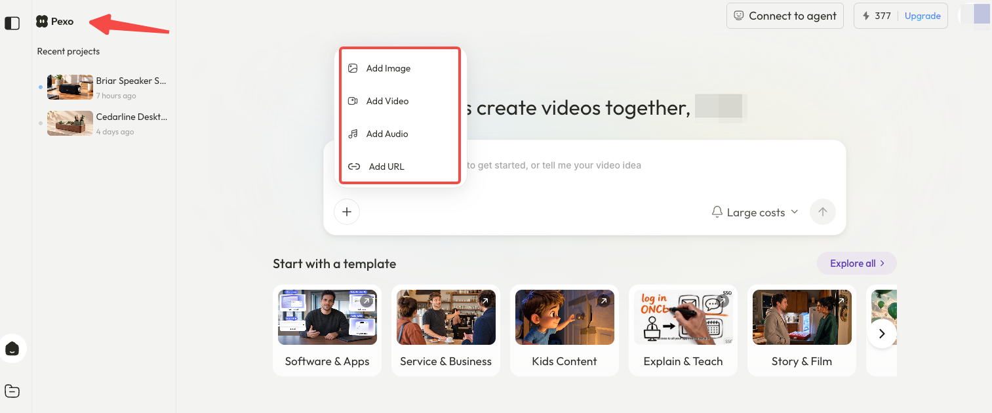The image size is (992, 413).
Task: Open the folder icon in the left rail
Action: coord(12,391)
